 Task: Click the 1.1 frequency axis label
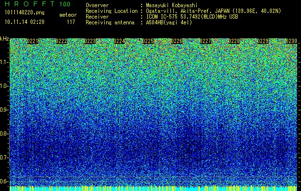[4, 63]
